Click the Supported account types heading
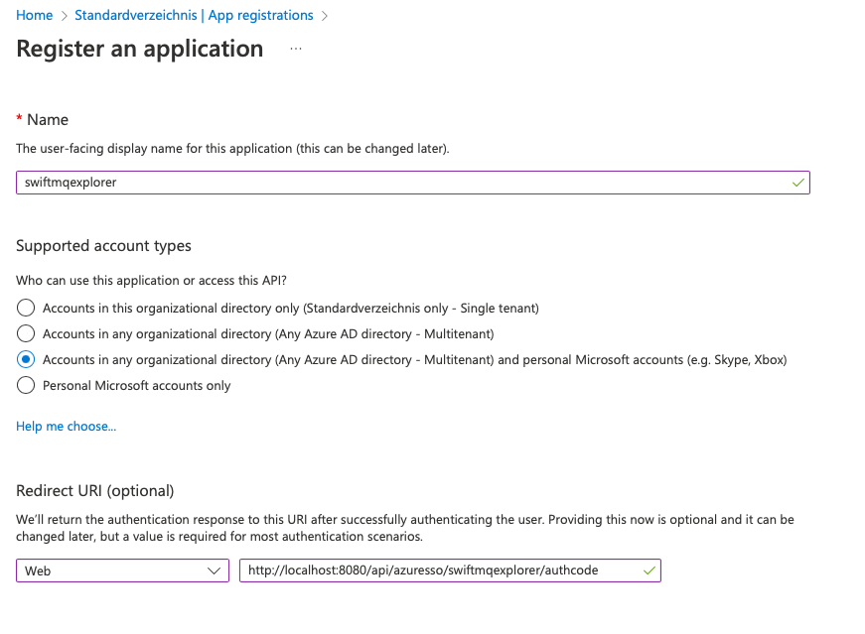The image size is (865, 634). pos(103,245)
